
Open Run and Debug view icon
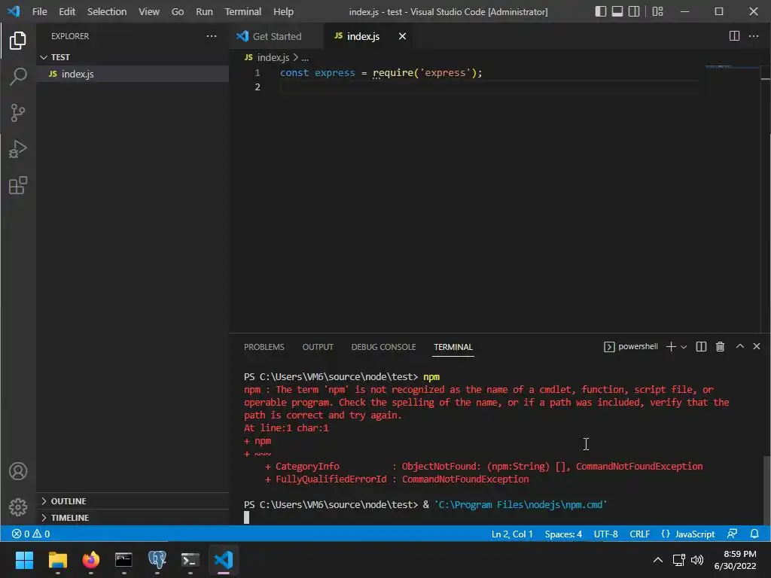(x=18, y=149)
